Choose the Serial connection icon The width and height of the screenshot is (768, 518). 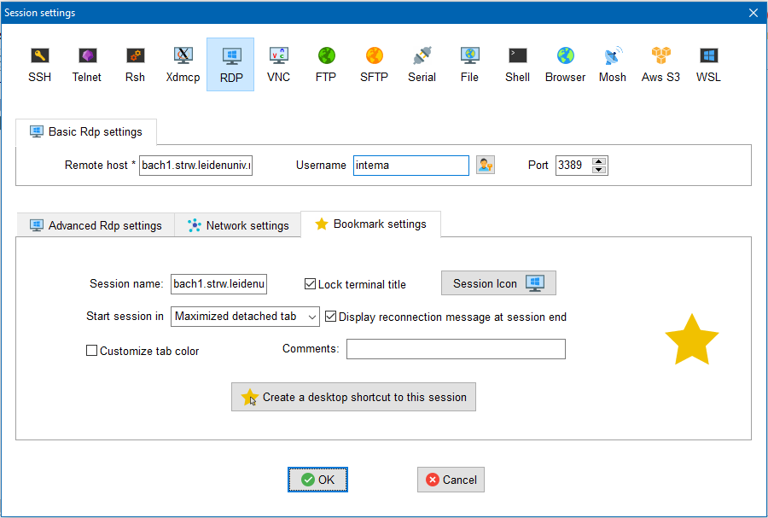click(422, 64)
